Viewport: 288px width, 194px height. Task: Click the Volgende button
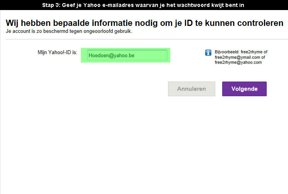click(x=244, y=89)
